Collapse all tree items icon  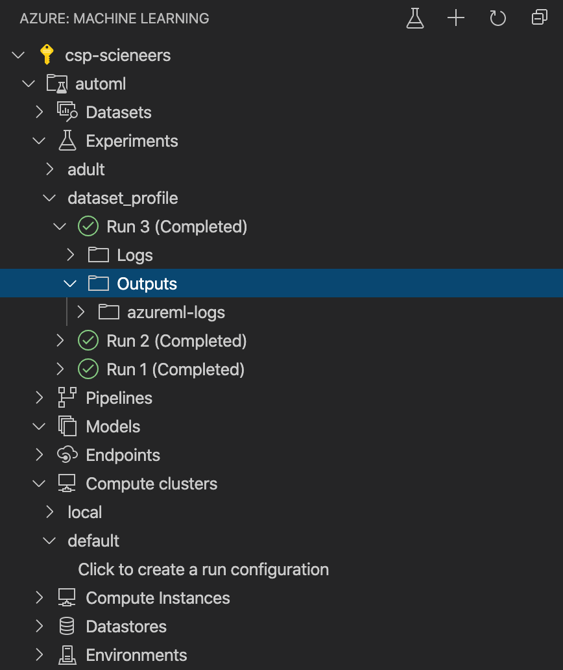[x=540, y=18]
